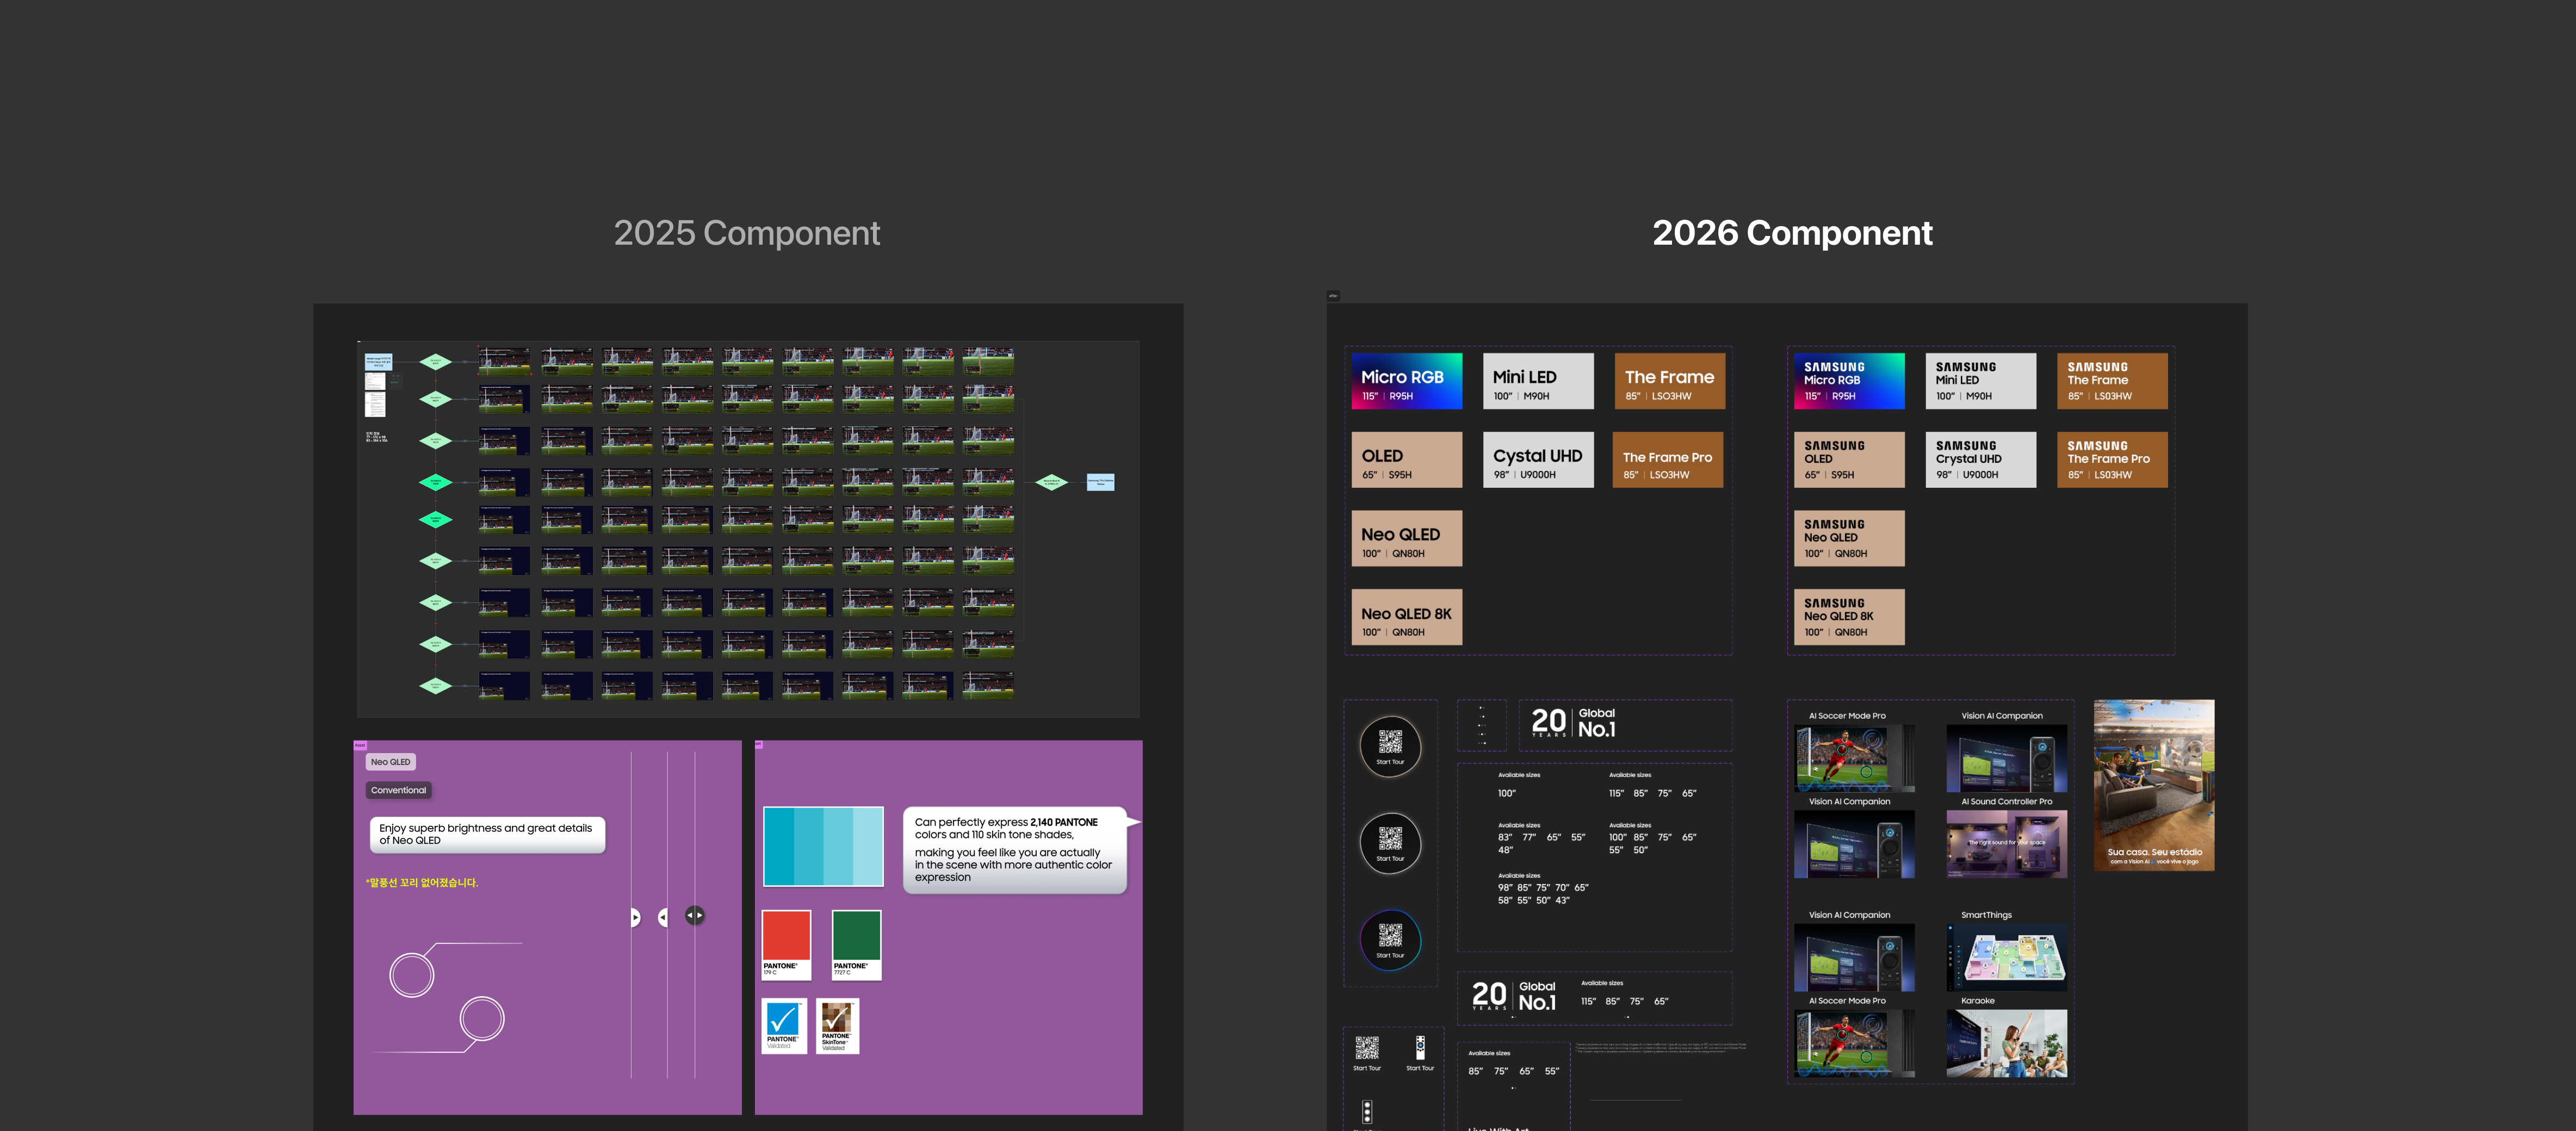Toggle the Conventional chip on the purple frame
Image resolution: width=2576 pixels, height=1131 pixels.
(x=398, y=790)
